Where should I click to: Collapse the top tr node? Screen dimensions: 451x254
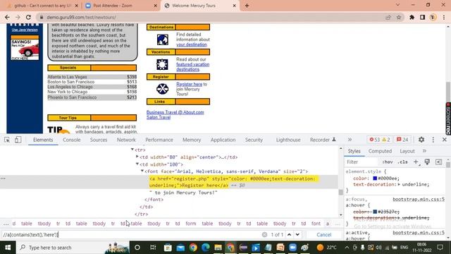[x=132, y=150]
